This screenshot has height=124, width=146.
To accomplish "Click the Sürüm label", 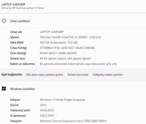I will coord(14,105).
